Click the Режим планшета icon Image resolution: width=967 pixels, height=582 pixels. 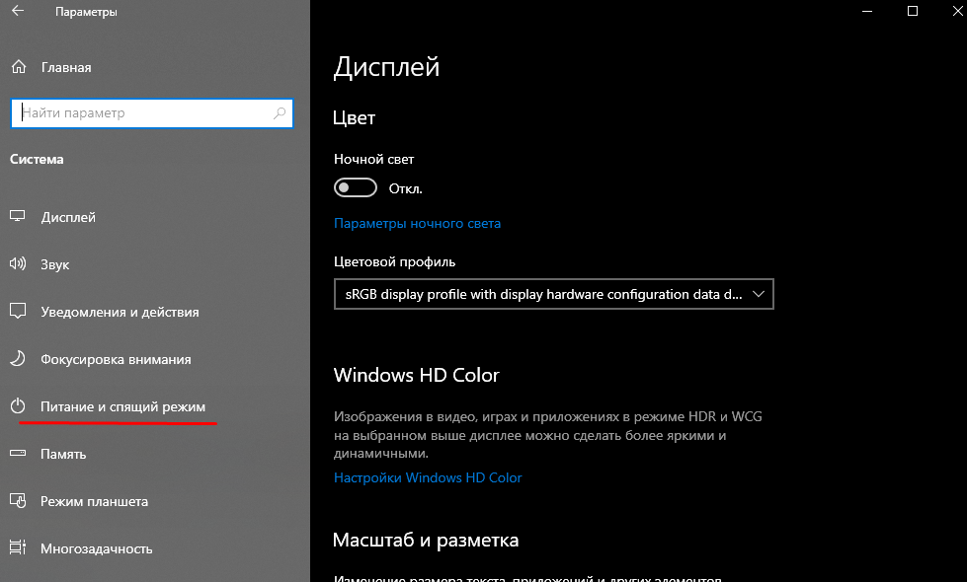click(18, 501)
